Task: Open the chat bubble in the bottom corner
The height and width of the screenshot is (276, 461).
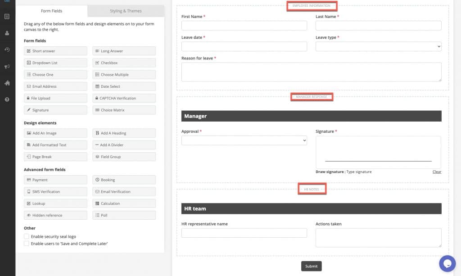Action: [x=447, y=263]
